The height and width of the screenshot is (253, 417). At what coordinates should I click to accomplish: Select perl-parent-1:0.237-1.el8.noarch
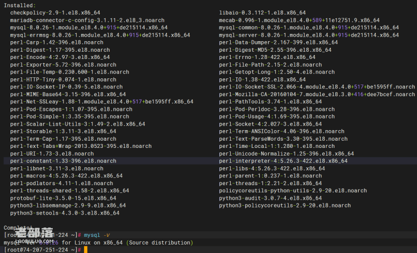click(x=270, y=176)
